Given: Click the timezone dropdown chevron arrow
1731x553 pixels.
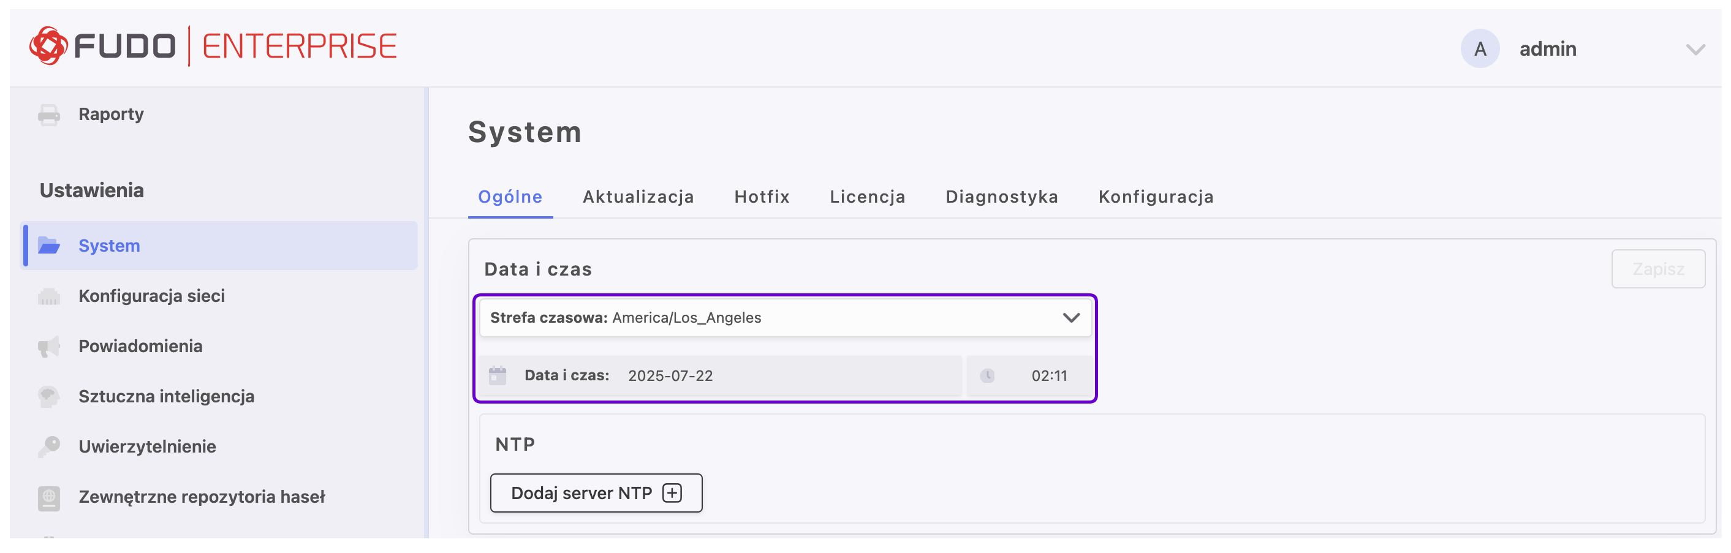Looking at the screenshot, I should click(1071, 318).
